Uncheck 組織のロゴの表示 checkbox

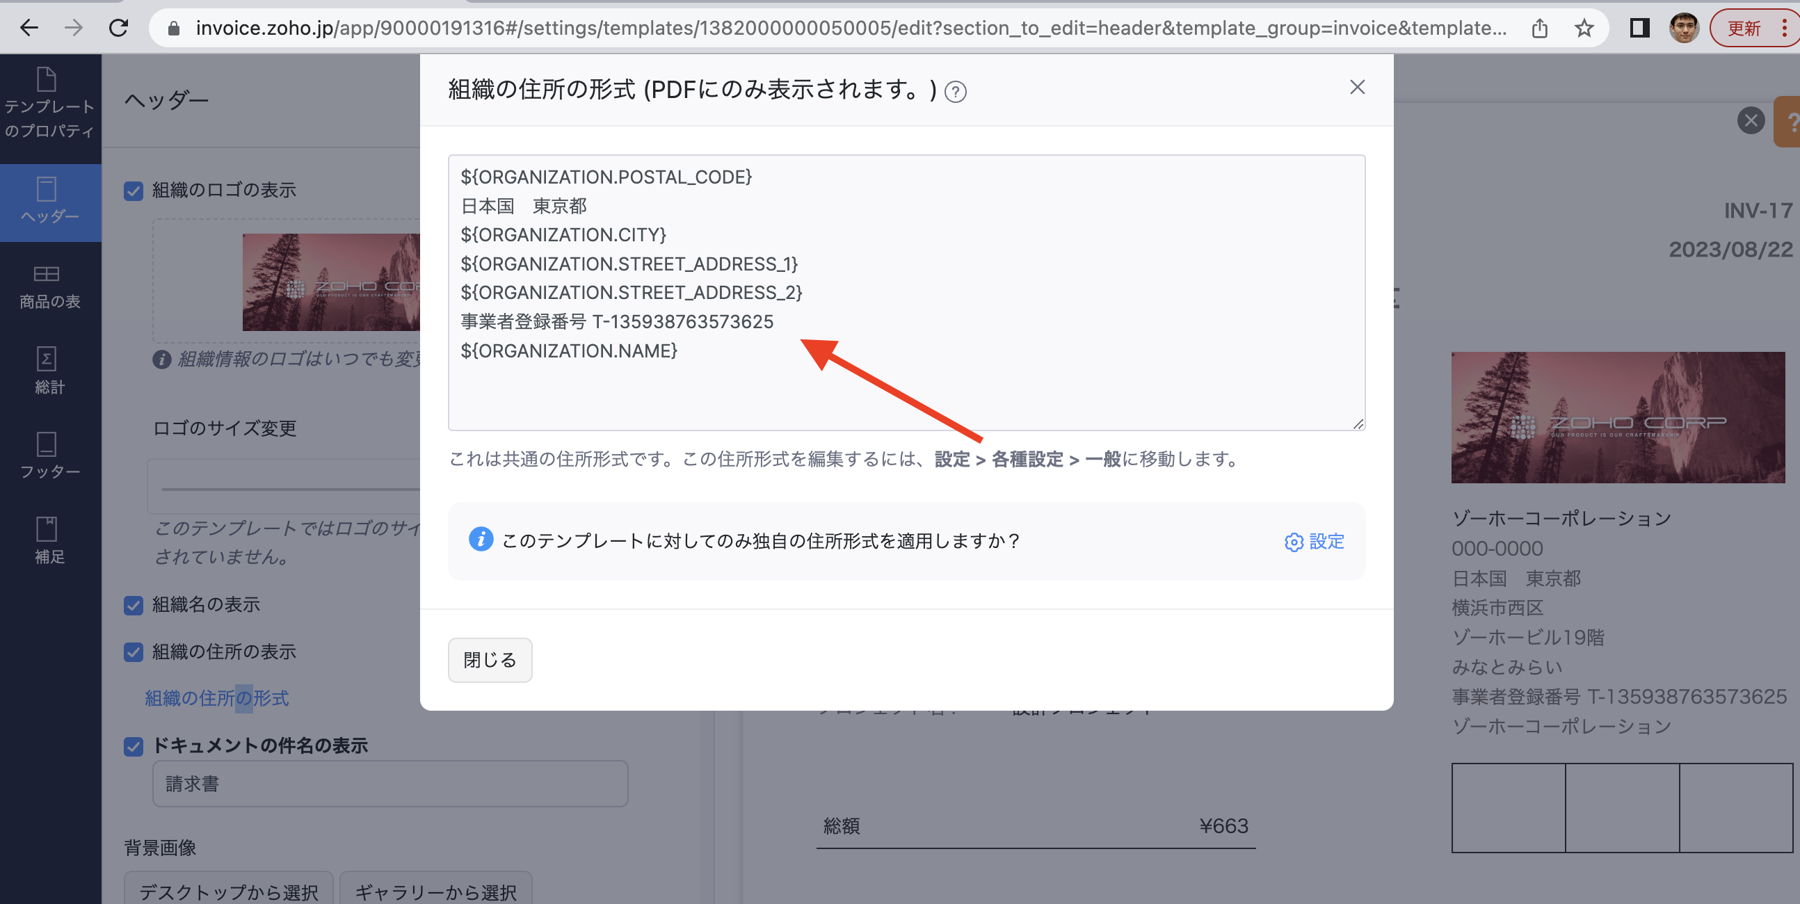click(x=134, y=191)
